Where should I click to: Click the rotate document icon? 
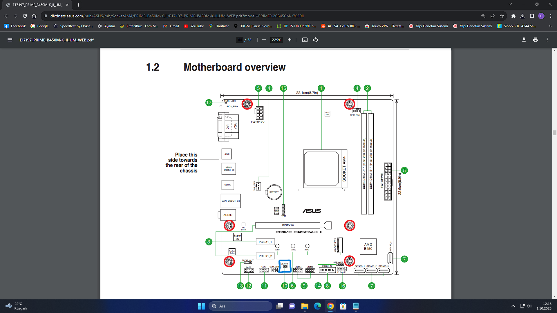pyautogui.click(x=316, y=40)
